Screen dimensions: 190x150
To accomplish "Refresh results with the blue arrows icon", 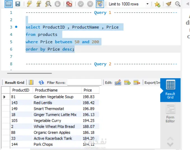I will coord(41,83).
